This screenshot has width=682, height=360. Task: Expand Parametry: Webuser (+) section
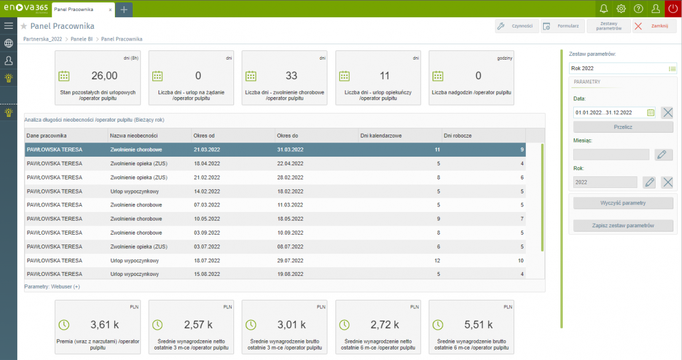(52, 286)
